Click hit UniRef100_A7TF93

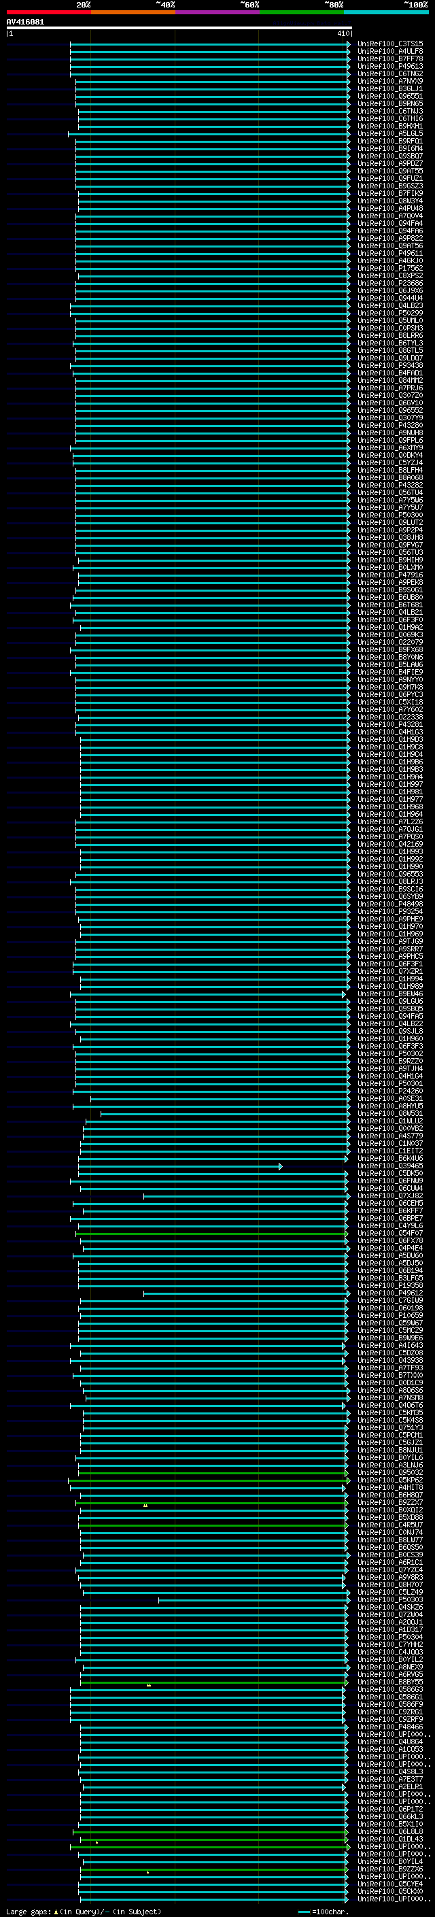coord(390,1368)
